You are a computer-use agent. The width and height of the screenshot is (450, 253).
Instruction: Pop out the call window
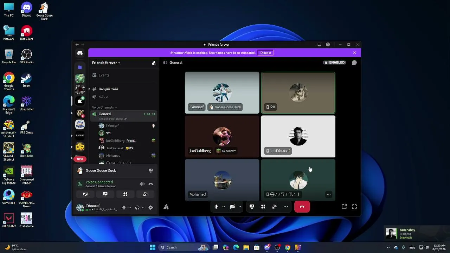click(344, 207)
